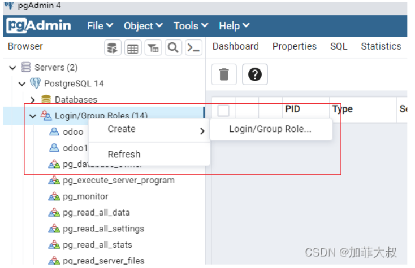This screenshot has width=415, height=268.
Task: Click the trash delete button in Dashboard
Action: click(224, 74)
